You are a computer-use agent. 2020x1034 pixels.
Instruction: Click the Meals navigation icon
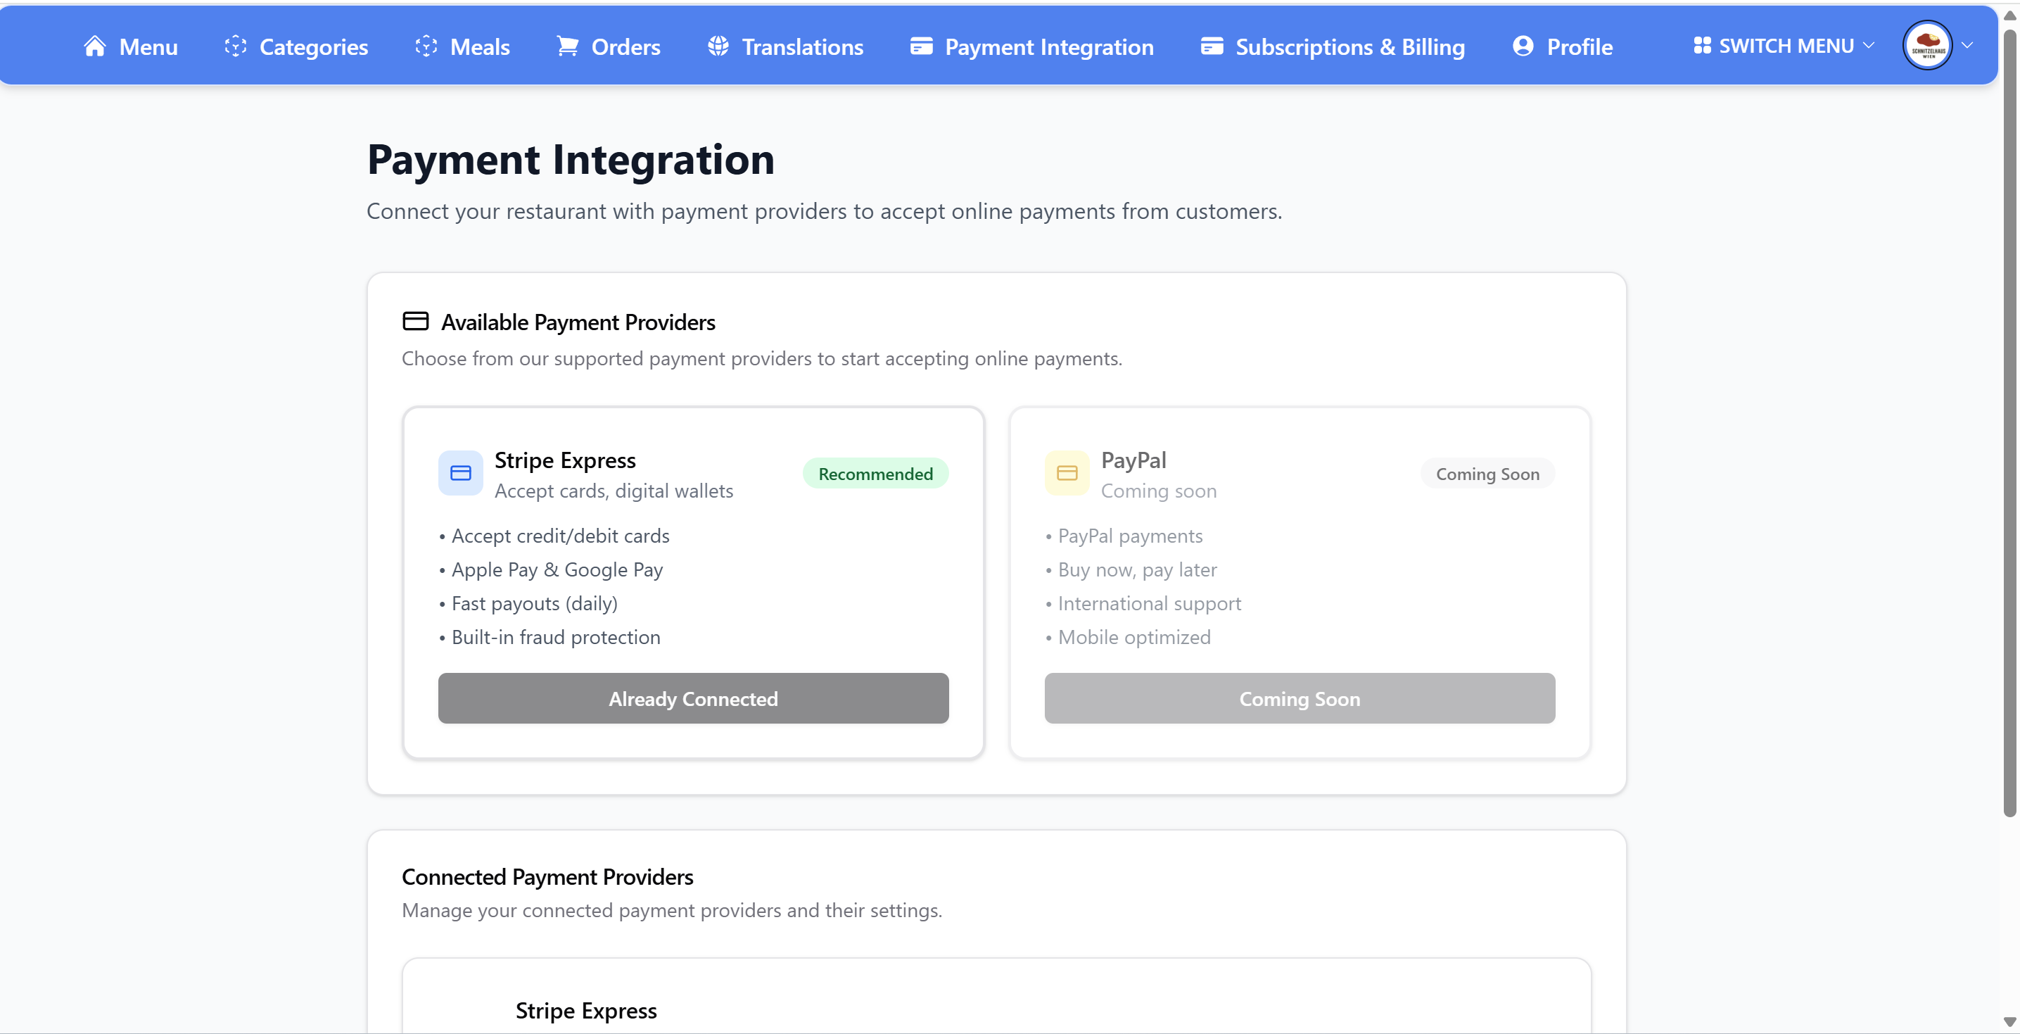click(x=426, y=46)
